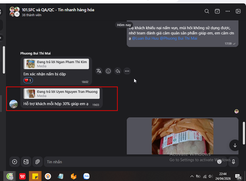The width and height of the screenshot is (246, 181).
Task: Open the notification center with 26 notifications
Action: (x=238, y=177)
